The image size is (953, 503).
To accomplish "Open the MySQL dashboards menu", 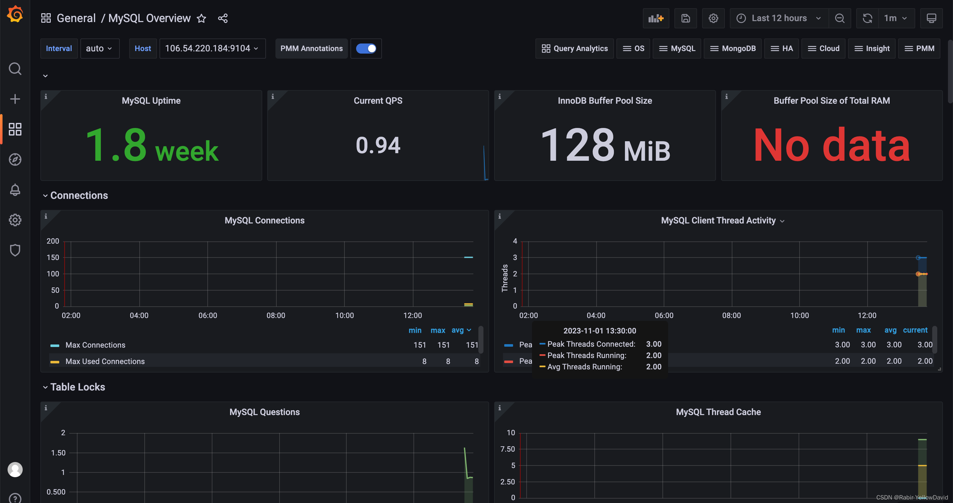I will 677,49.
